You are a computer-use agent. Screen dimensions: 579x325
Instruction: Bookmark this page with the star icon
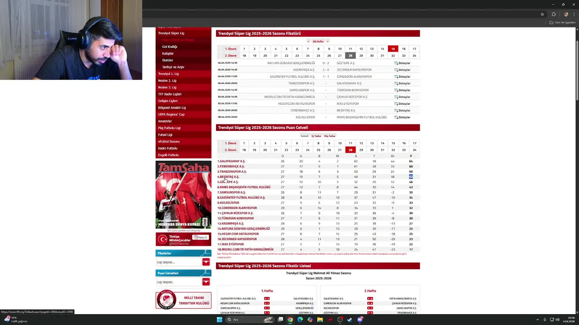point(542,14)
